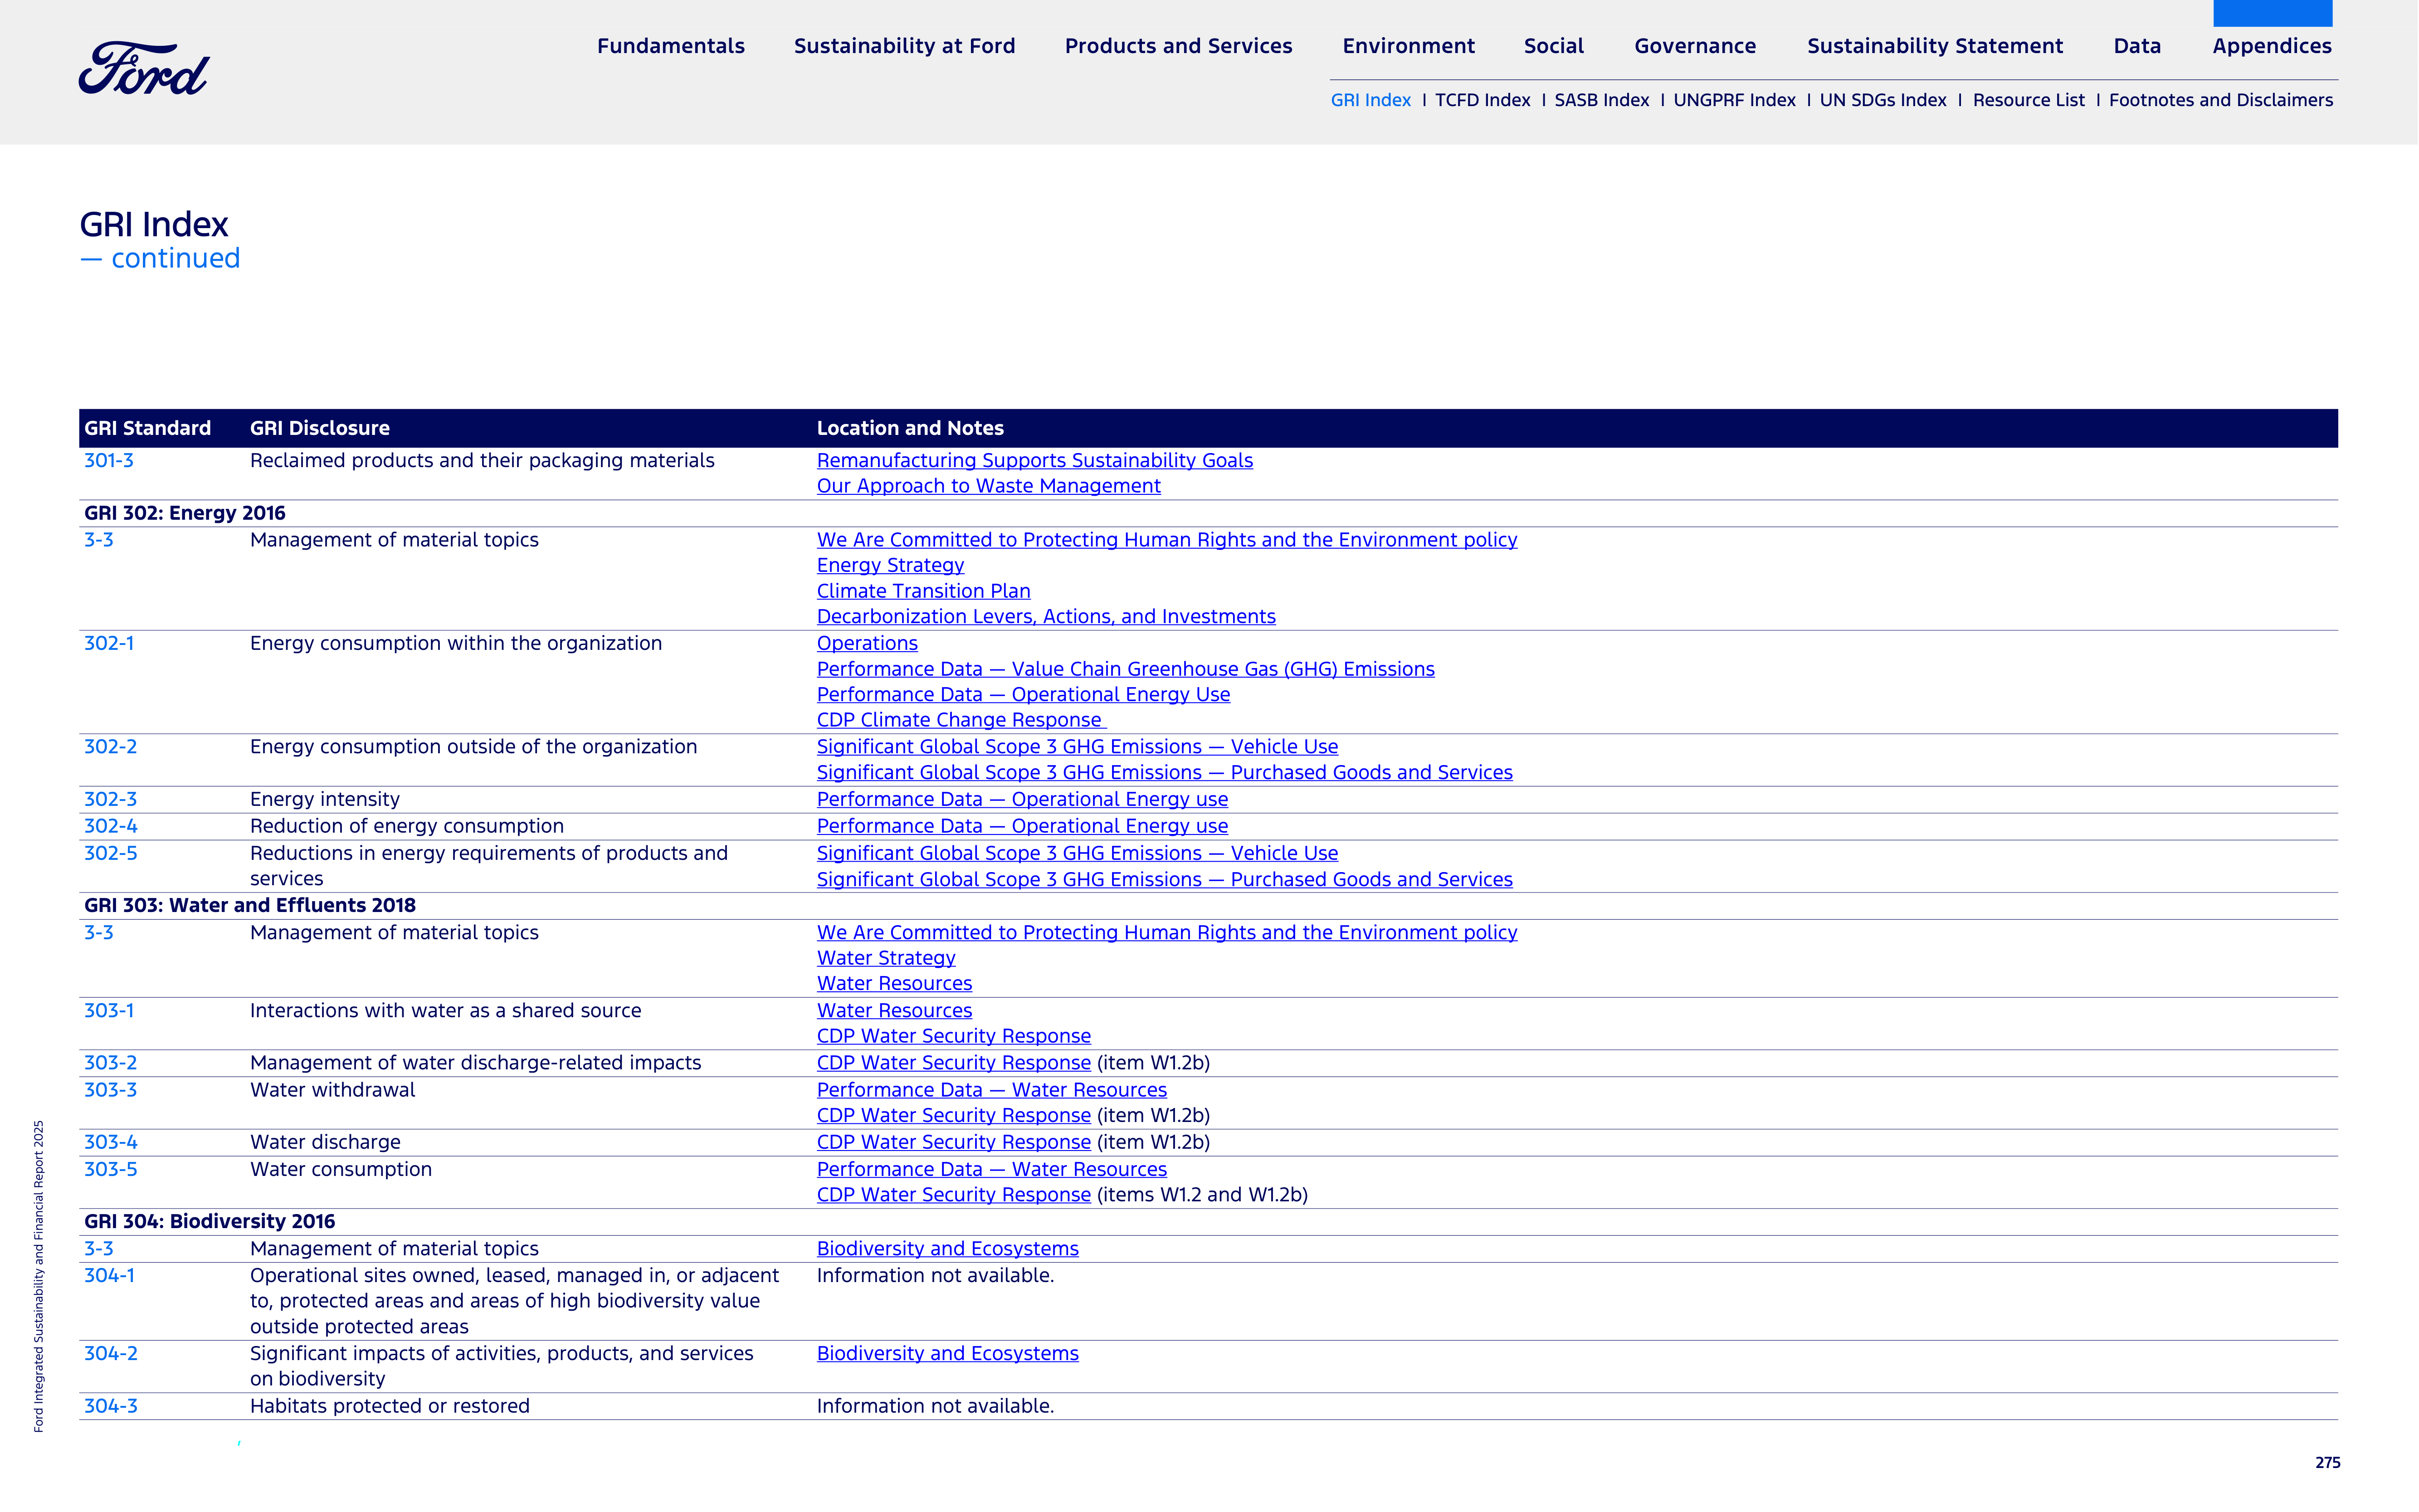Screen dimensions: 2419x1512
Task: Go to Products and Services
Action: (1178, 46)
